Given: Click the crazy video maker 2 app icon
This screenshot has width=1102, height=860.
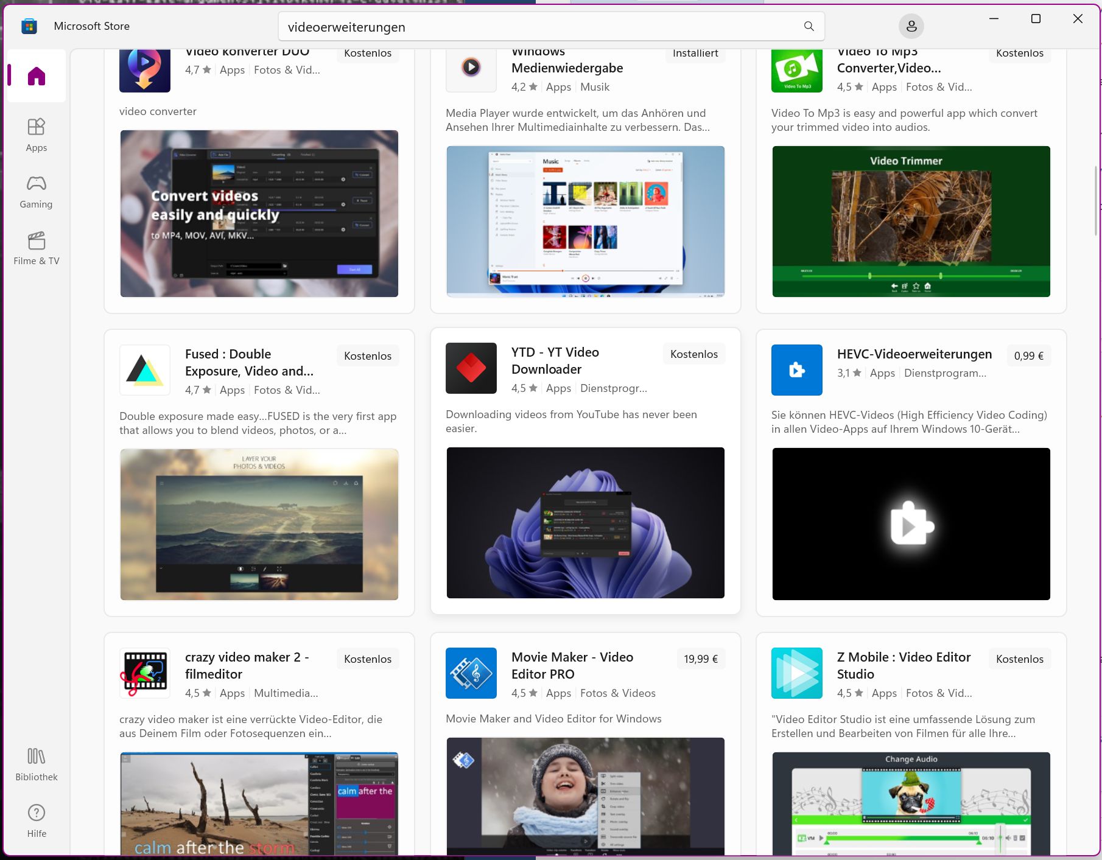Looking at the screenshot, I should point(145,673).
